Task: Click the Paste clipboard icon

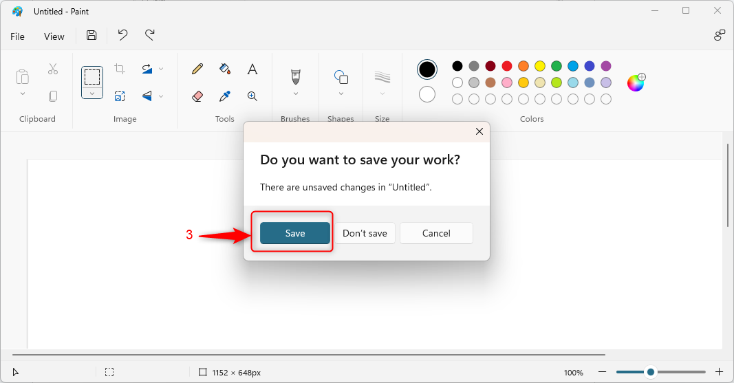Action: click(x=23, y=77)
